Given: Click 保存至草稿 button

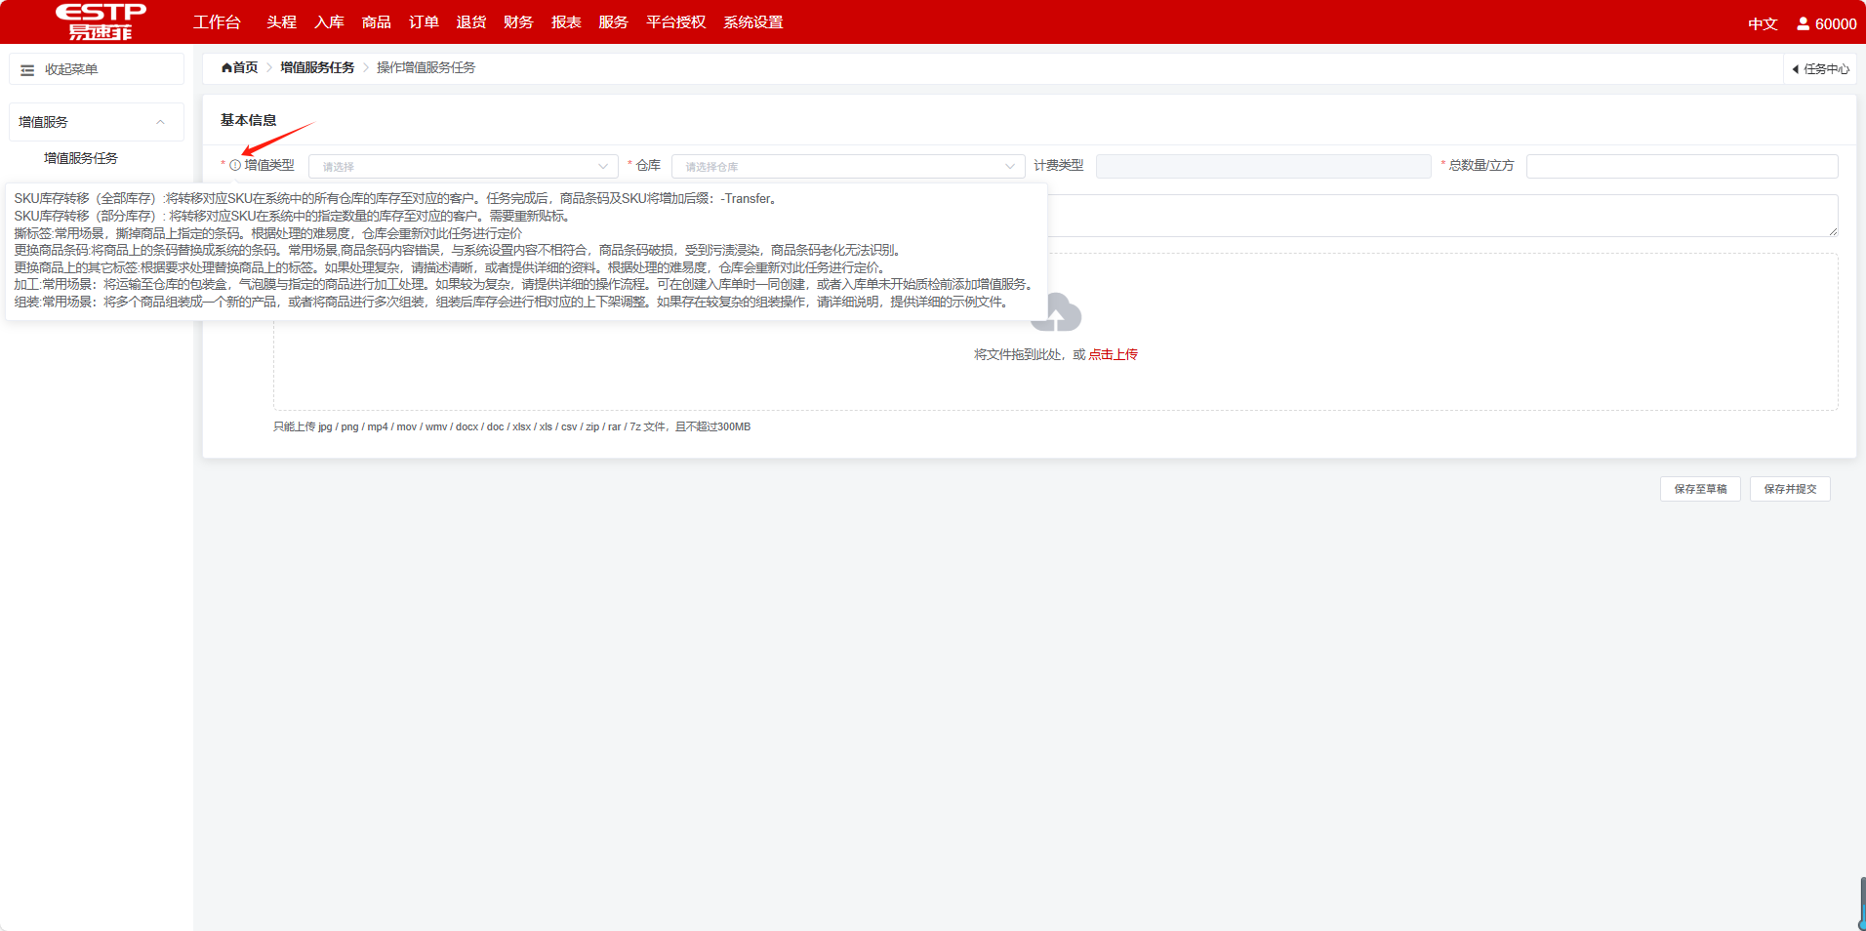Looking at the screenshot, I should tap(1699, 489).
